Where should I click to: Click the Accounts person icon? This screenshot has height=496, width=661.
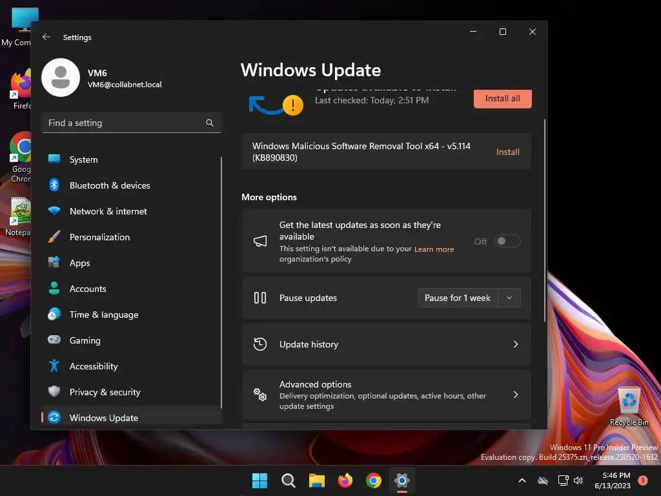[54, 288]
